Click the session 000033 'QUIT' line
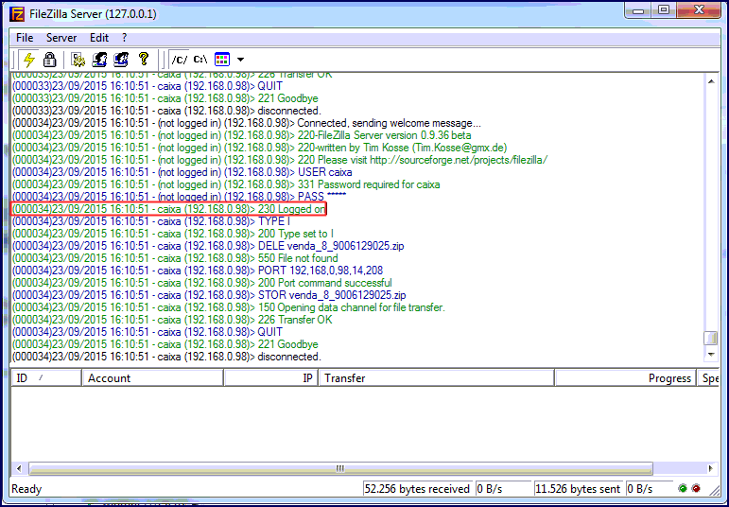This screenshot has height=507, width=729. 148,86
